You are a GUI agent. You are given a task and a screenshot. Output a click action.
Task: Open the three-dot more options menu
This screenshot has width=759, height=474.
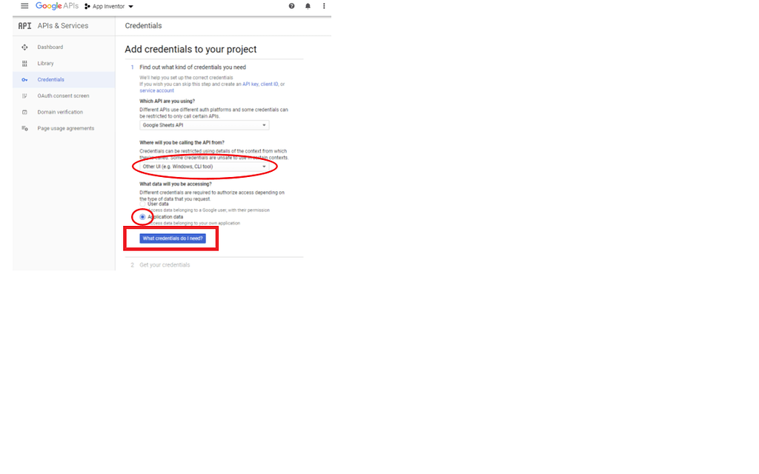click(324, 6)
